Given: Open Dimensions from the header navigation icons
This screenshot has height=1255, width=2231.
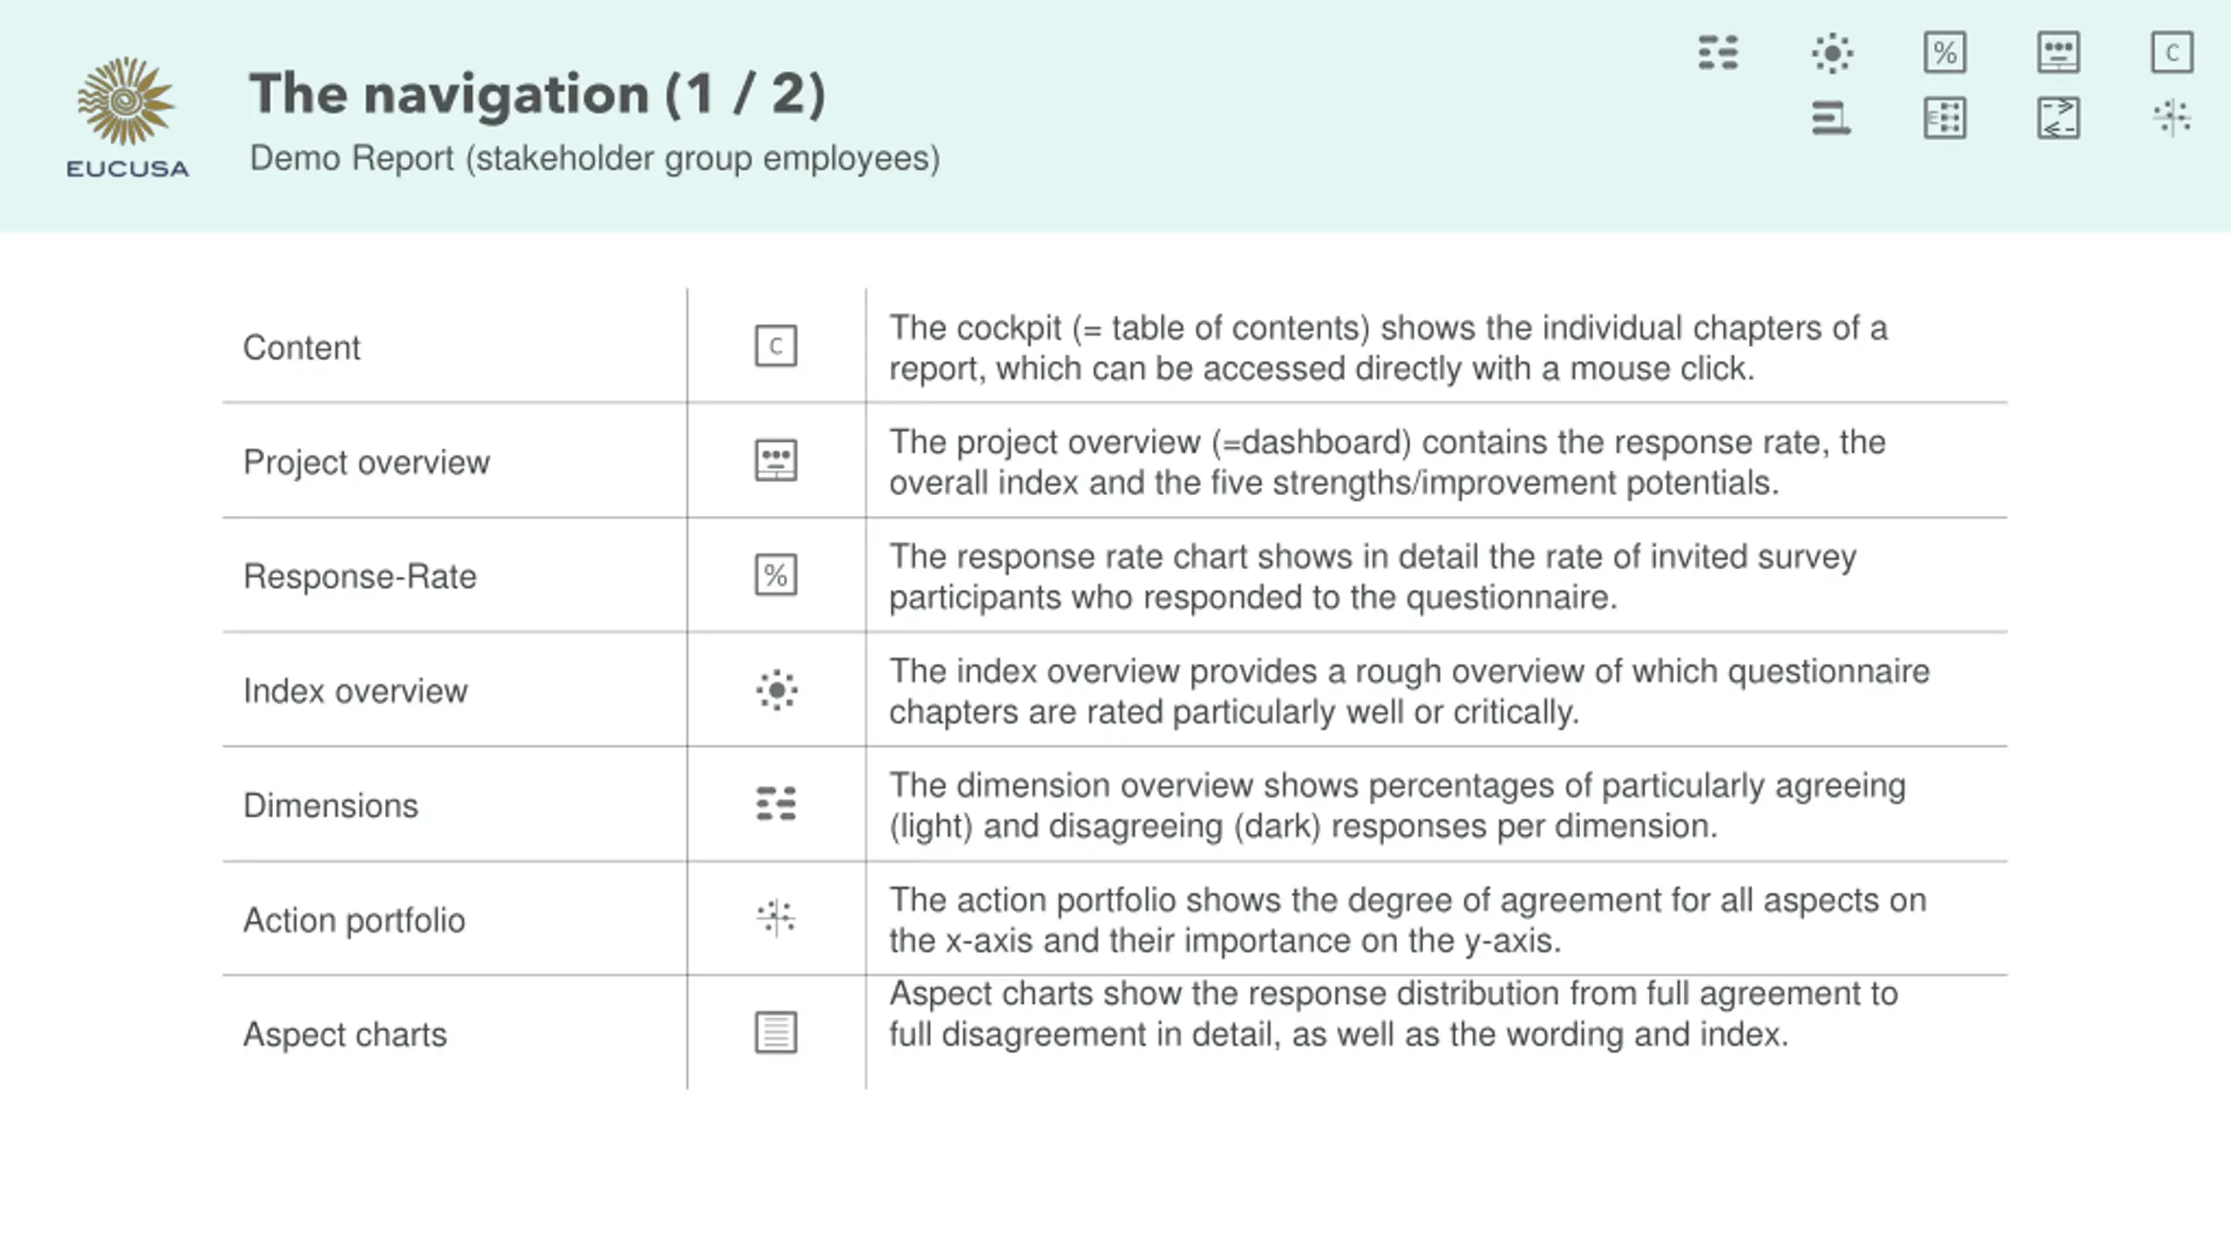Looking at the screenshot, I should [x=1718, y=53].
